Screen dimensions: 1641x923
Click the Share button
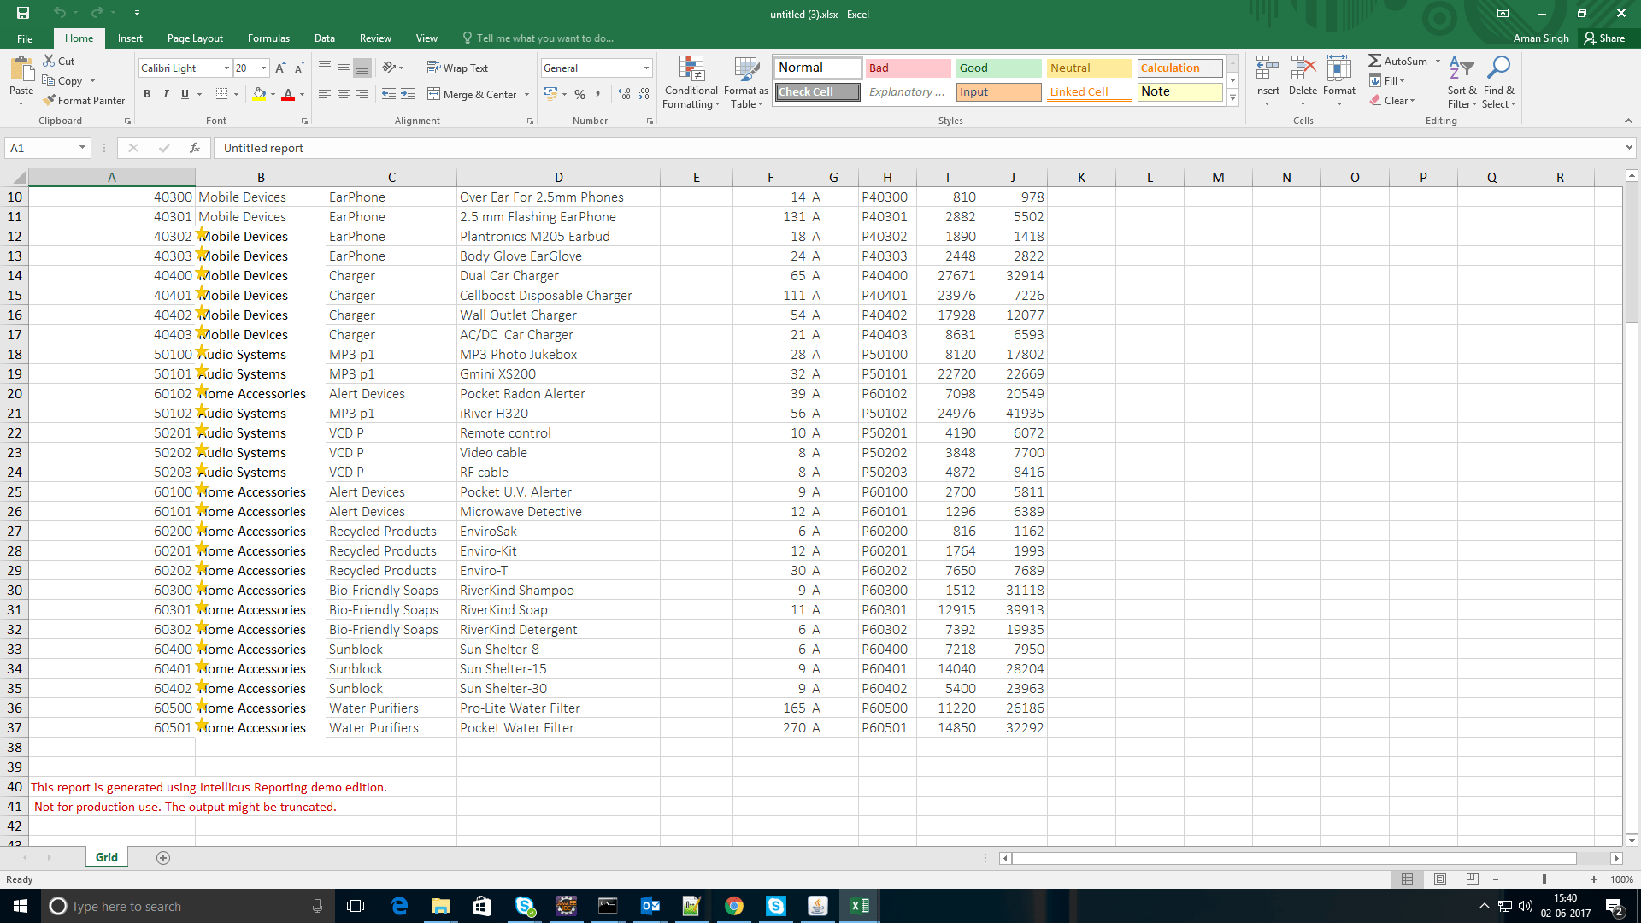click(1604, 38)
